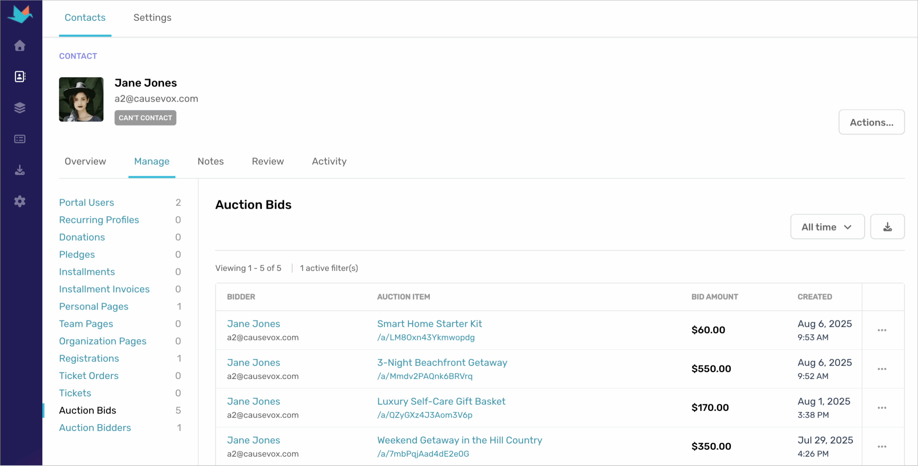Screen dimensions: 918x466
Task: Open row menu for Luxury Self-Care Gift Basket
Action: tap(882, 408)
